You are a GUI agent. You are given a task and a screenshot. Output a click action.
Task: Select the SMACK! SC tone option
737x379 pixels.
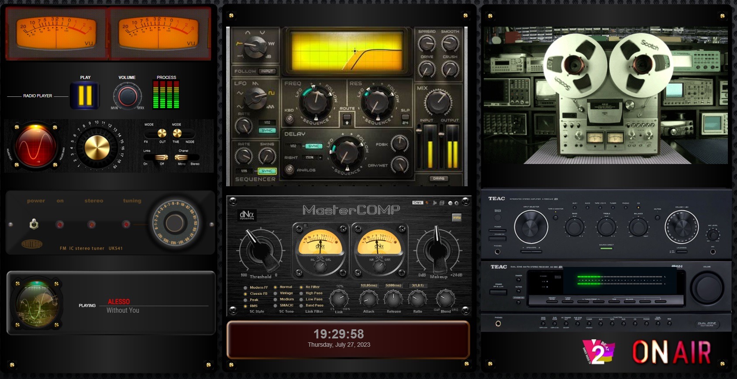pos(284,305)
